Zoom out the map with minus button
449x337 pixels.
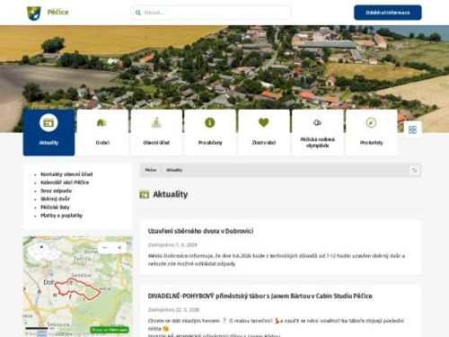coord(105,248)
